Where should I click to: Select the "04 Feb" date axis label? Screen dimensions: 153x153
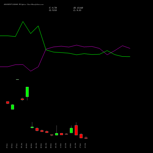click(x=36, y=146)
